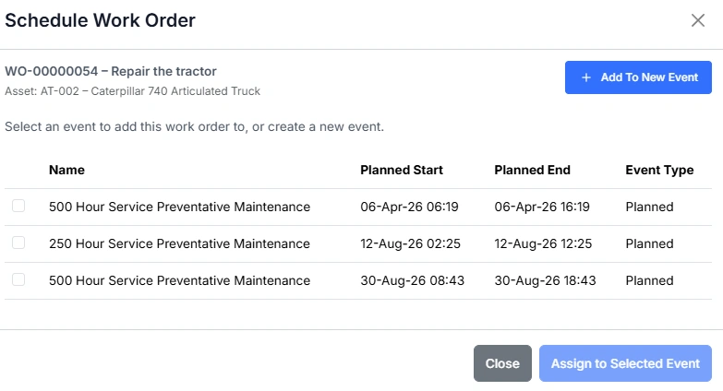
Task: Click the Event Type column header
Action: click(x=659, y=170)
